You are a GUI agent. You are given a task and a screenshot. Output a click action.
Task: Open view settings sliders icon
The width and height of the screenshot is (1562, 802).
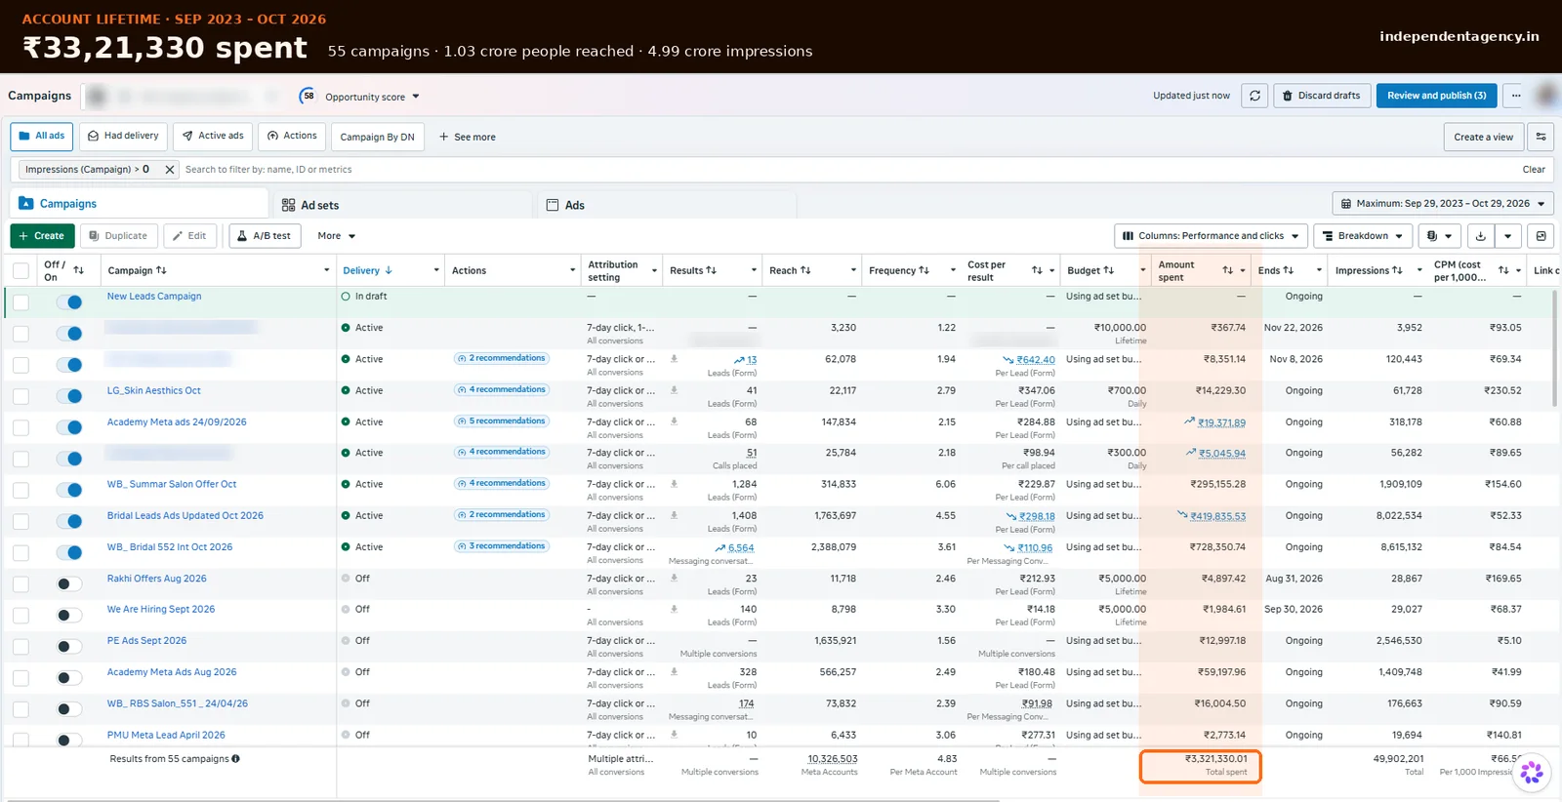pyautogui.click(x=1541, y=137)
